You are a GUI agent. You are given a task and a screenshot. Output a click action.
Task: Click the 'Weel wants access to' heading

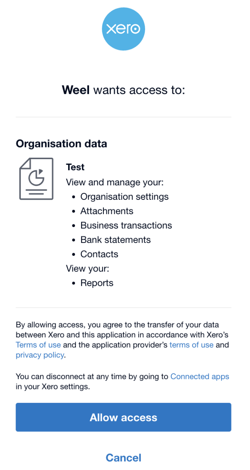123,90
